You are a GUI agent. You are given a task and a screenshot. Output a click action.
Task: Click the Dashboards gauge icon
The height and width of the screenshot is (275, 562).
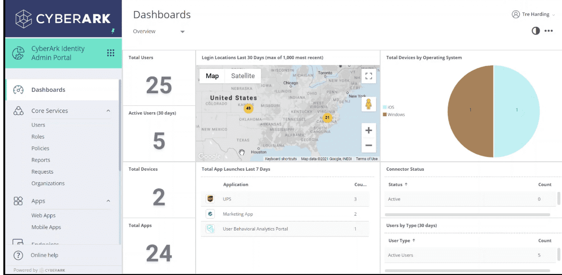coord(18,90)
